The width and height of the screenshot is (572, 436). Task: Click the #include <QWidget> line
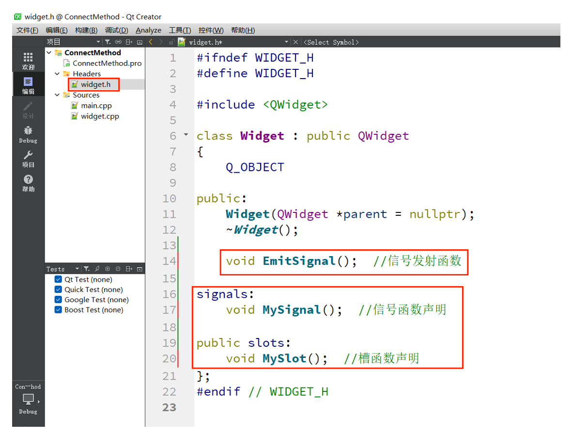click(262, 105)
